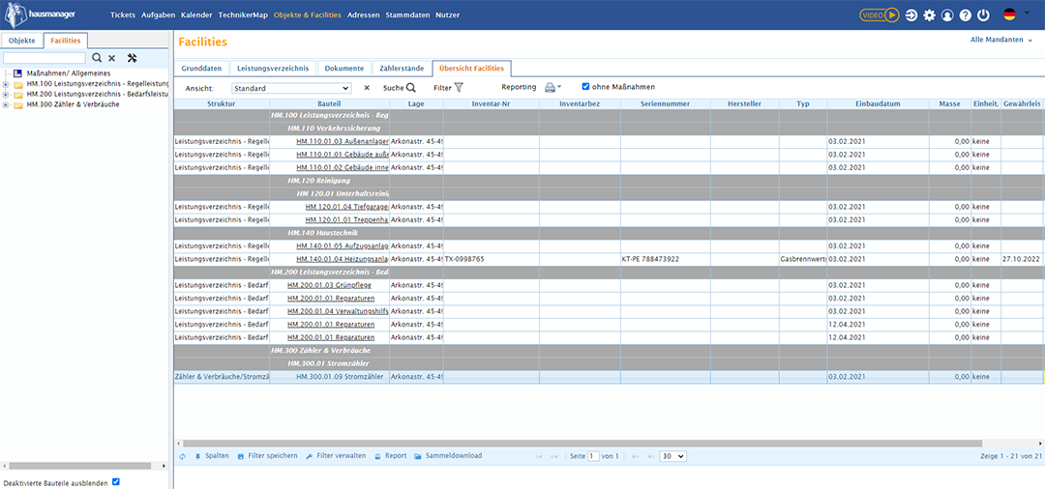Click the page number input field
The image size is (1045, 489).
593,456
